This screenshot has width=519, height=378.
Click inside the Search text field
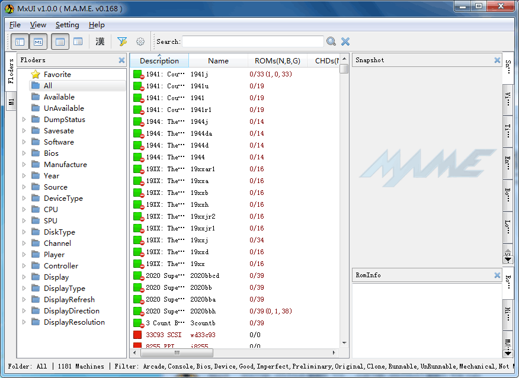coord(252,41)
